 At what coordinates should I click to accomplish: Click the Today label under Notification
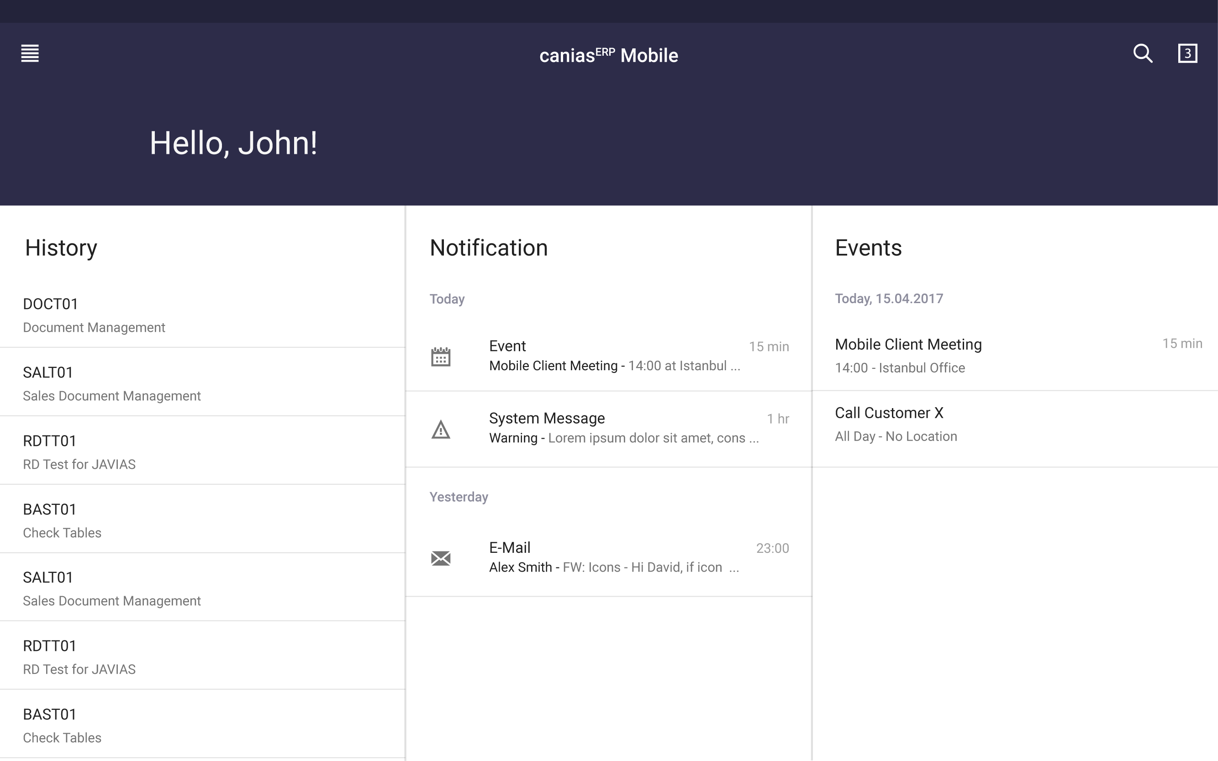point(447,299)
